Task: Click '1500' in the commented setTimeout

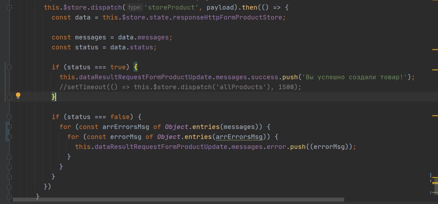Action: tap(286, 87)
